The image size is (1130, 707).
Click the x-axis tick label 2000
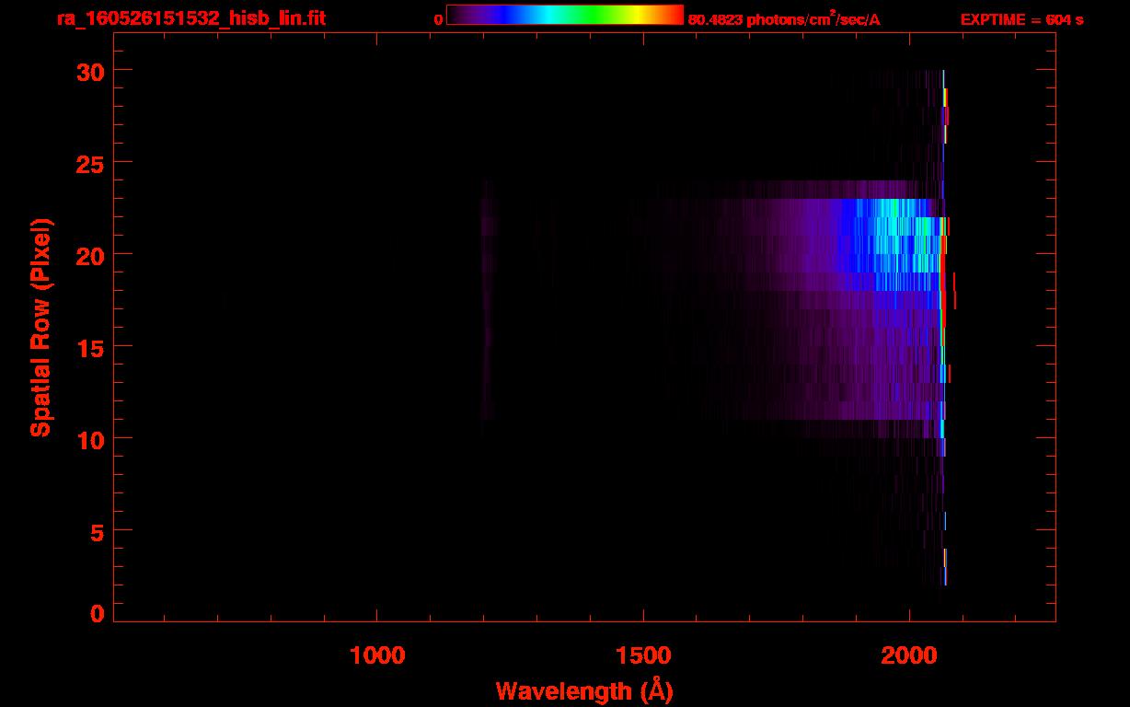(x=909, y=655)
